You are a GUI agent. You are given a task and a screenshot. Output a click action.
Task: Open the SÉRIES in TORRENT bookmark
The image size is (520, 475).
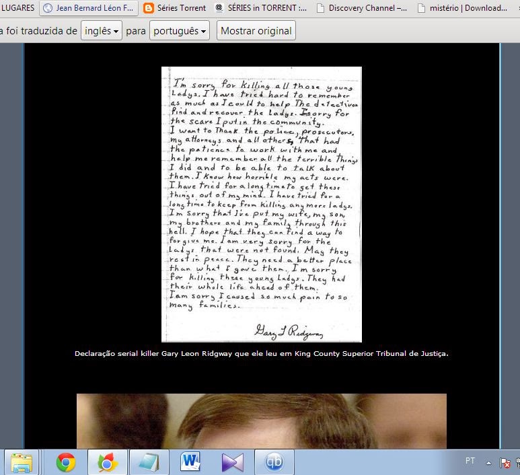260,8
